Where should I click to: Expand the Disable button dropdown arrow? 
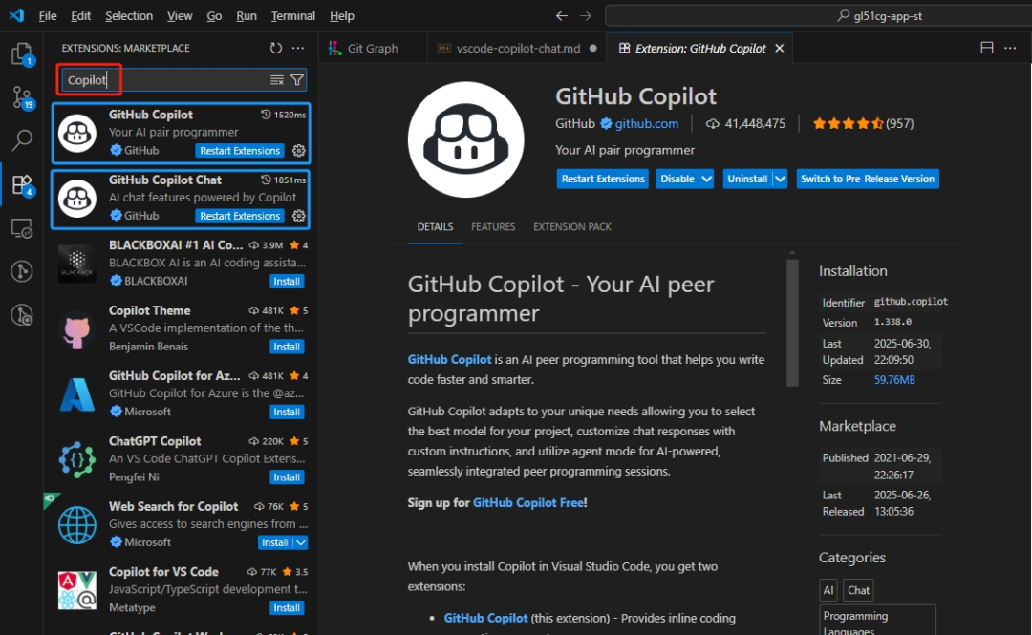[706, 179]
